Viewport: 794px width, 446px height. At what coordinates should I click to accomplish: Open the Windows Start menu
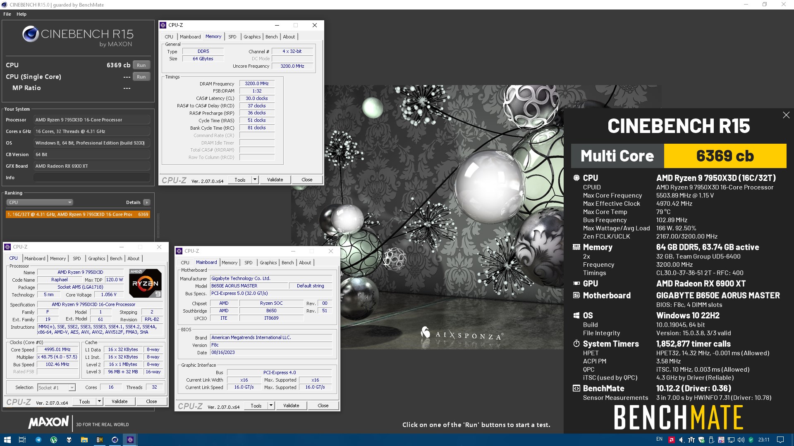click(x=7, y=440)
